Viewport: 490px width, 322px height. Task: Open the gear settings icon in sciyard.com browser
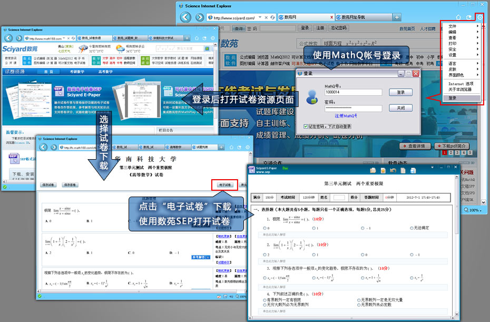coord(480,17)
